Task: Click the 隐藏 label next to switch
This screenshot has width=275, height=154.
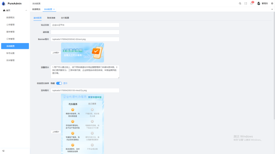Action: [53, 83]
